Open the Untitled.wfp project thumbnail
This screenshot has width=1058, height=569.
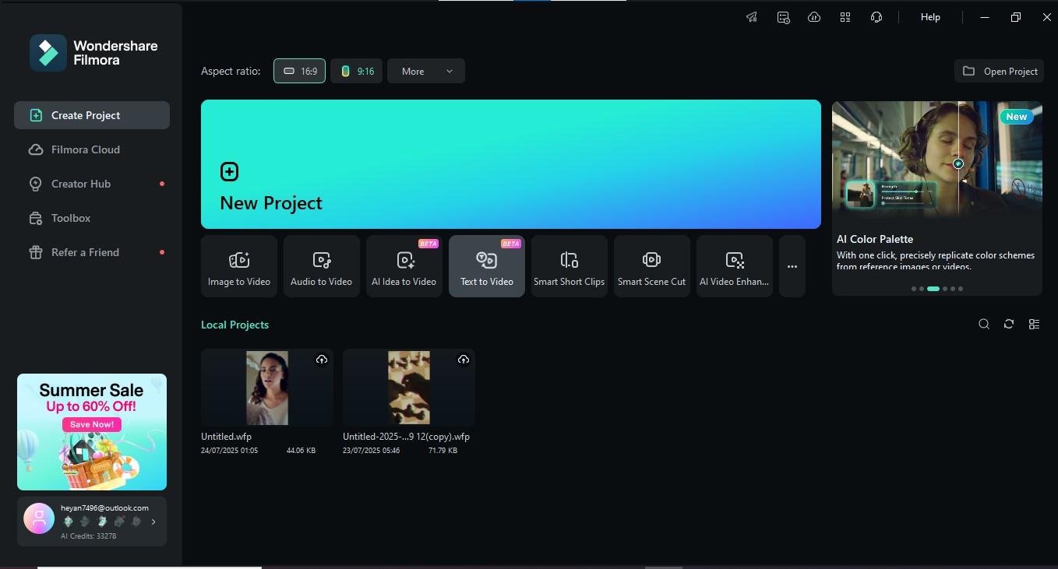[267, 388]
